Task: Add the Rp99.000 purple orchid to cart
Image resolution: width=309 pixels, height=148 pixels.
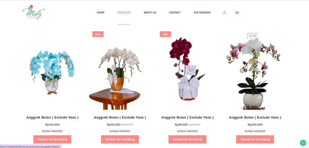Action: click(x=187, y=139)
